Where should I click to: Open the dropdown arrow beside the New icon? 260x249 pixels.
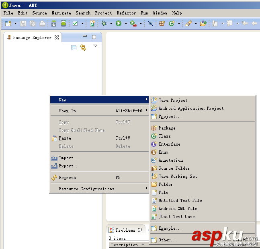[x=15, y=24]
